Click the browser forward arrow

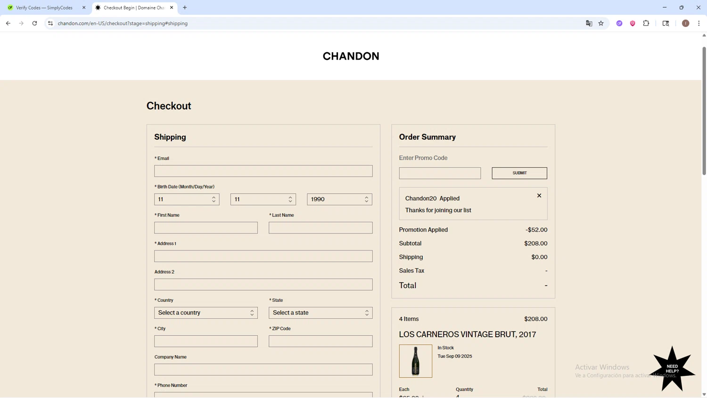(x=21, y=23)
